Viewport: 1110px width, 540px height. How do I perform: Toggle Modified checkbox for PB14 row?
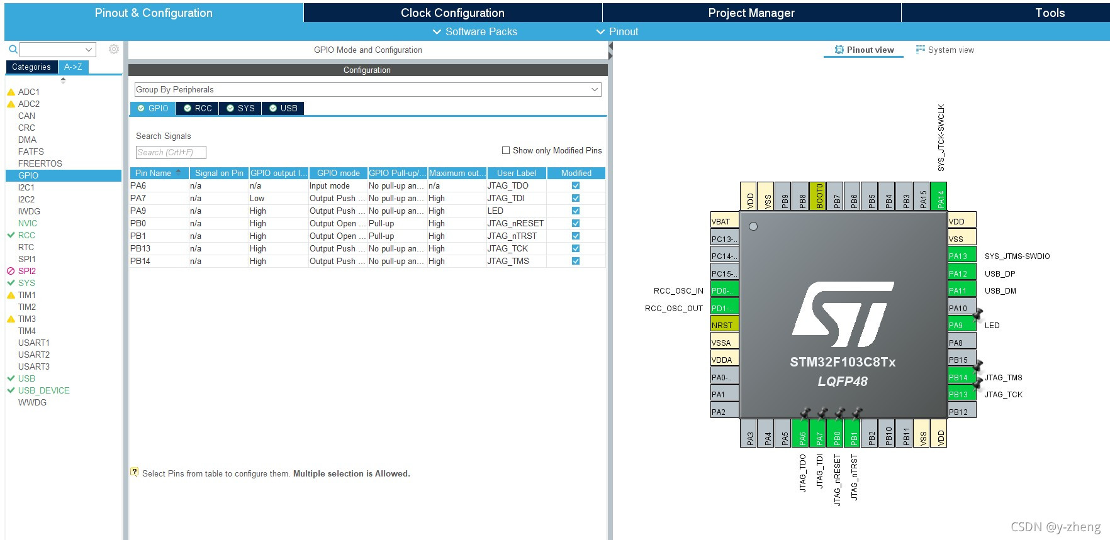(576, 261)
